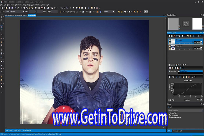Hide the Background layer using eye icon
This screenshot has height=136, width=204.
pos(170,46)
